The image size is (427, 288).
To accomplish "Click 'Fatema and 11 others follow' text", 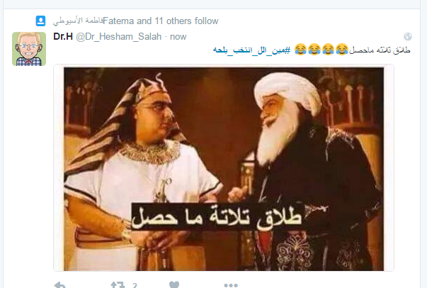I will pos(161,21).
